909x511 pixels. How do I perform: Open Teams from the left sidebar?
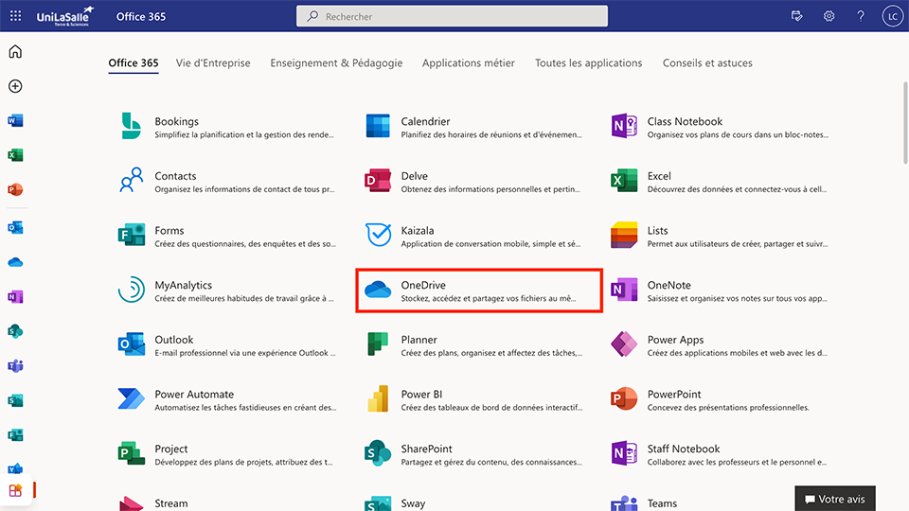16,366
